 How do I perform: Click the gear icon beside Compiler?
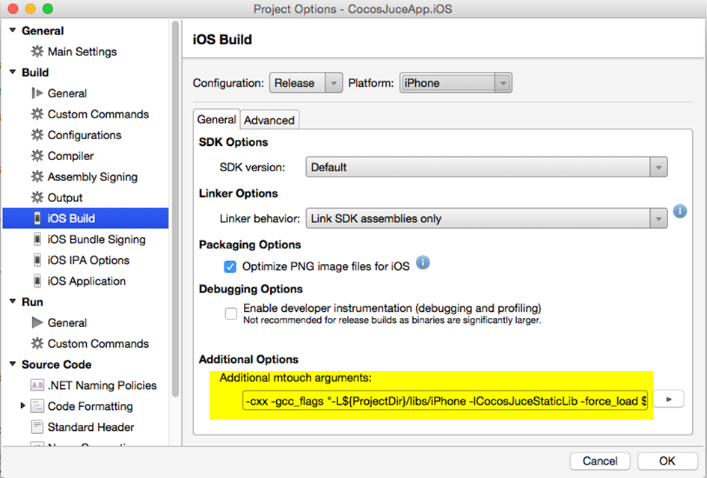point(37,156)
